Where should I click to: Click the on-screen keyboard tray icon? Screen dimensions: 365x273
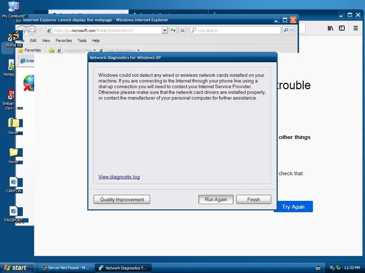pos(318,268)
